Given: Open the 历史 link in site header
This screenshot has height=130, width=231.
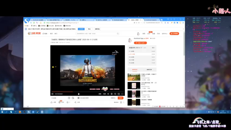Looking at the screenshot, I should coord(158,34).
